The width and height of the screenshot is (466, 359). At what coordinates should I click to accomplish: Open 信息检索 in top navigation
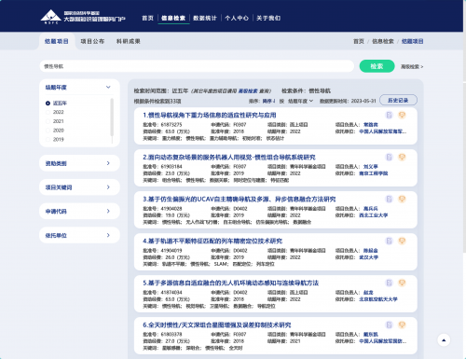click(173, 18)
